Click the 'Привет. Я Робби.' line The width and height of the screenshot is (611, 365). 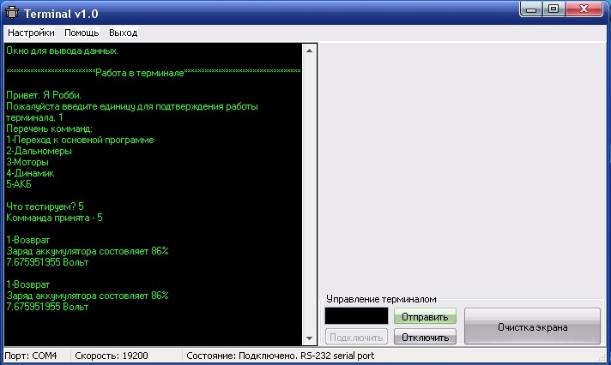44,95
